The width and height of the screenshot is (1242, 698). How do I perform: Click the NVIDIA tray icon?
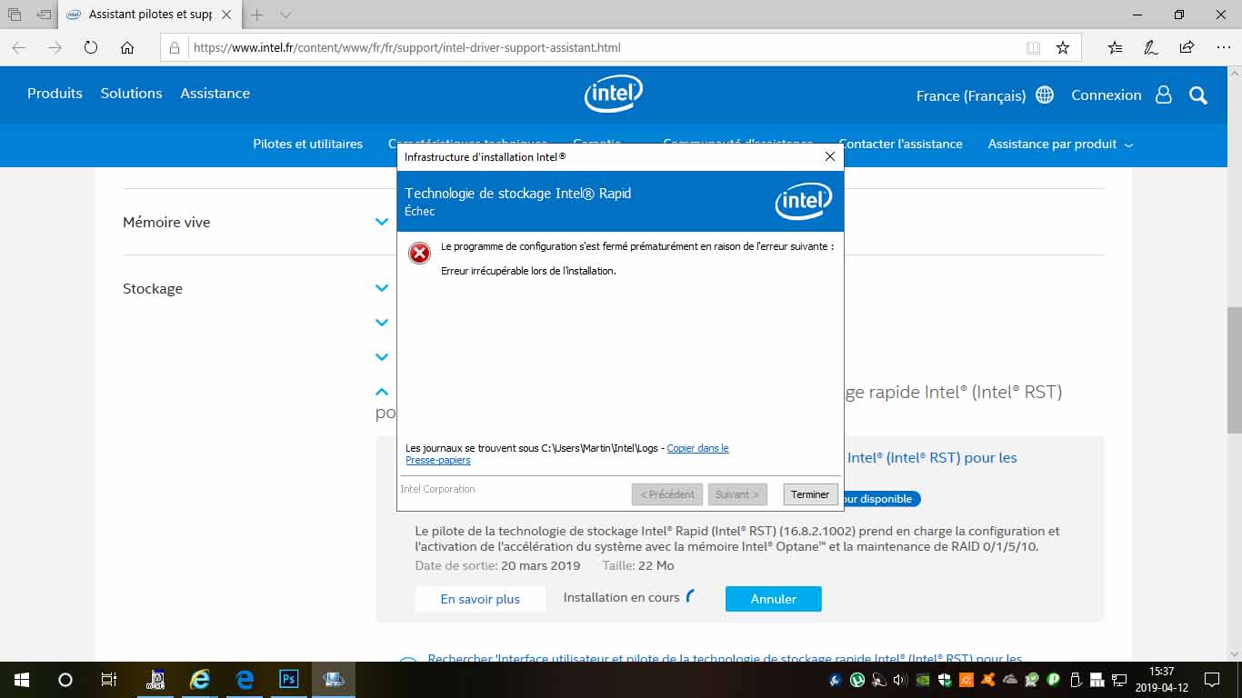click(923, 679)
